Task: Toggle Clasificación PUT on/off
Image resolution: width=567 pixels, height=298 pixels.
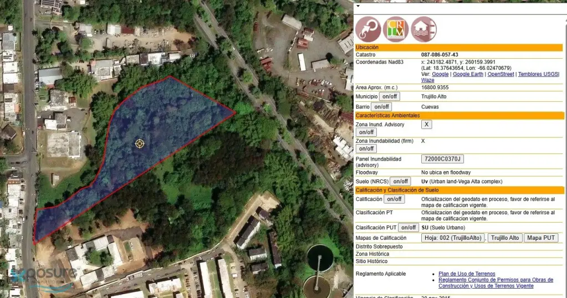Action: pos(408,228)
